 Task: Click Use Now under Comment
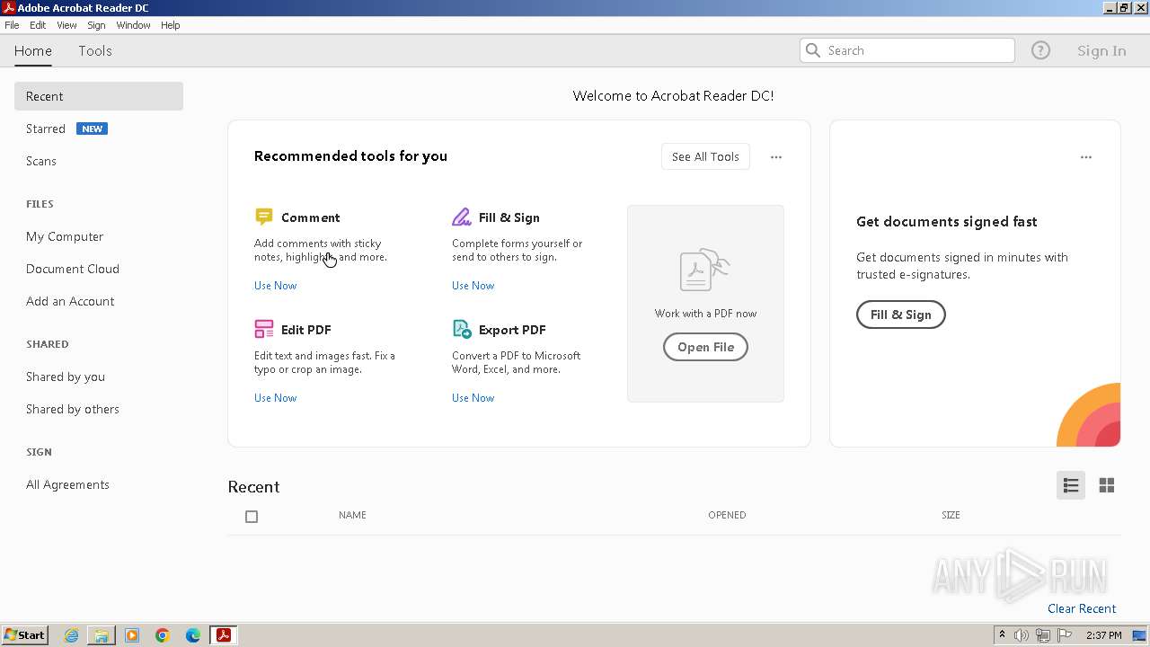[x=275, y=286]
